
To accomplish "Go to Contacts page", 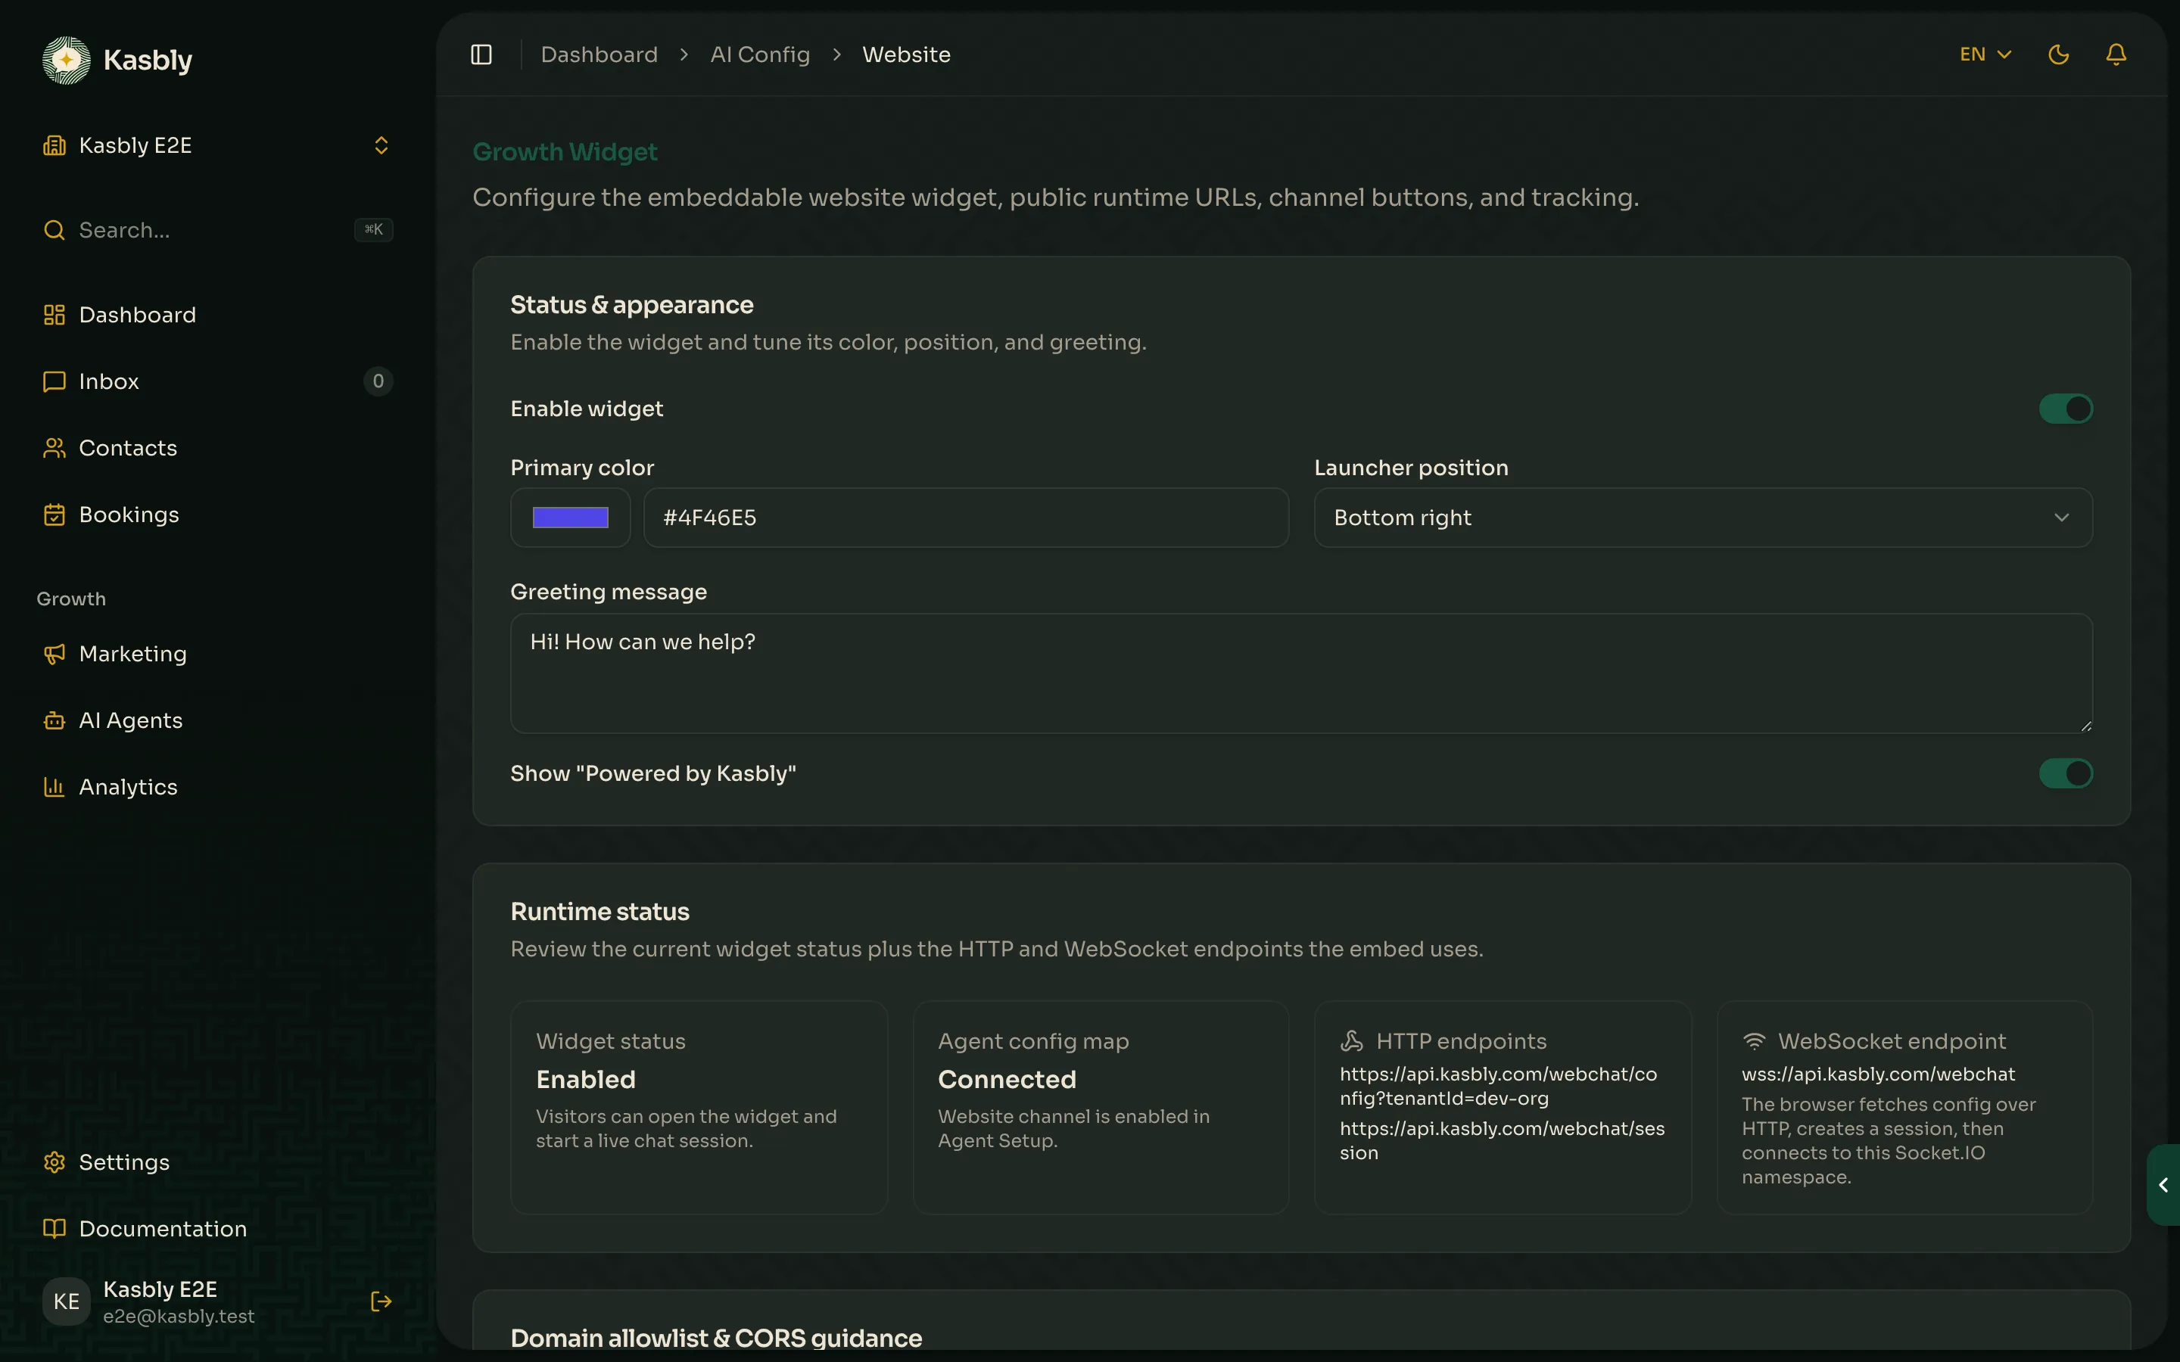I will tap(216, 449).
